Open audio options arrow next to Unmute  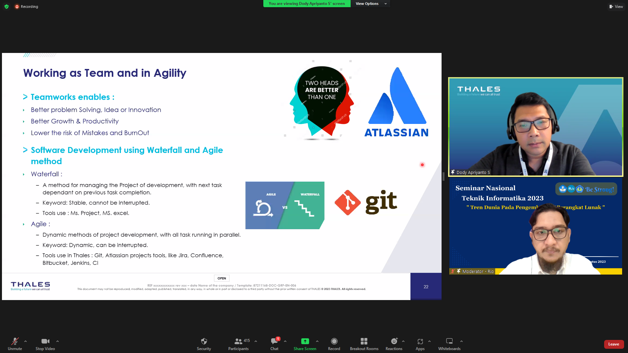26,341
